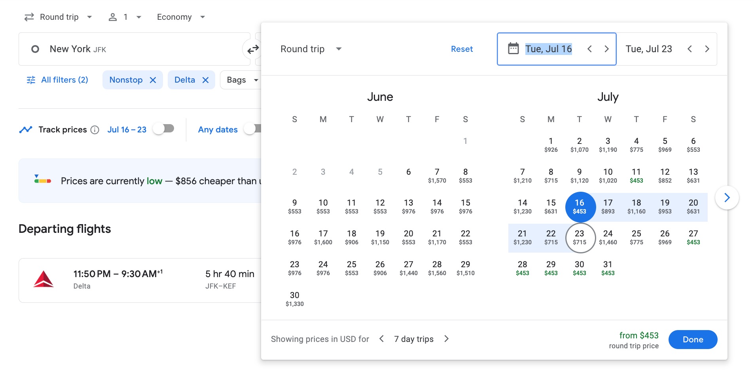Select July 30 as a departure date

point(579,268)
